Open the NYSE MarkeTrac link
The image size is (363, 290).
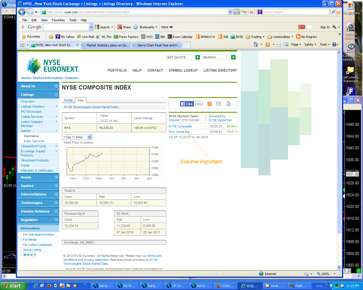(220, 120)
